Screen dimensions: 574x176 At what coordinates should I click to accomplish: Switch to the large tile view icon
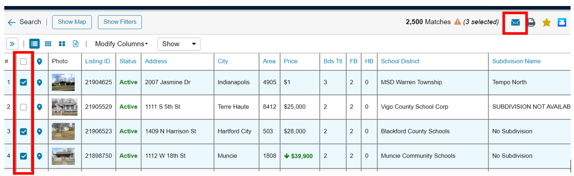pos(62,44)
